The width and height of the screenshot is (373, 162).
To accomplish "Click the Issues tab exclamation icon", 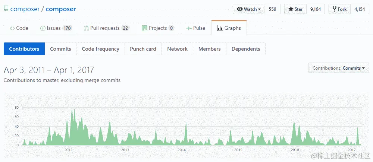I will pyautogui.click(x=43, y=28).
